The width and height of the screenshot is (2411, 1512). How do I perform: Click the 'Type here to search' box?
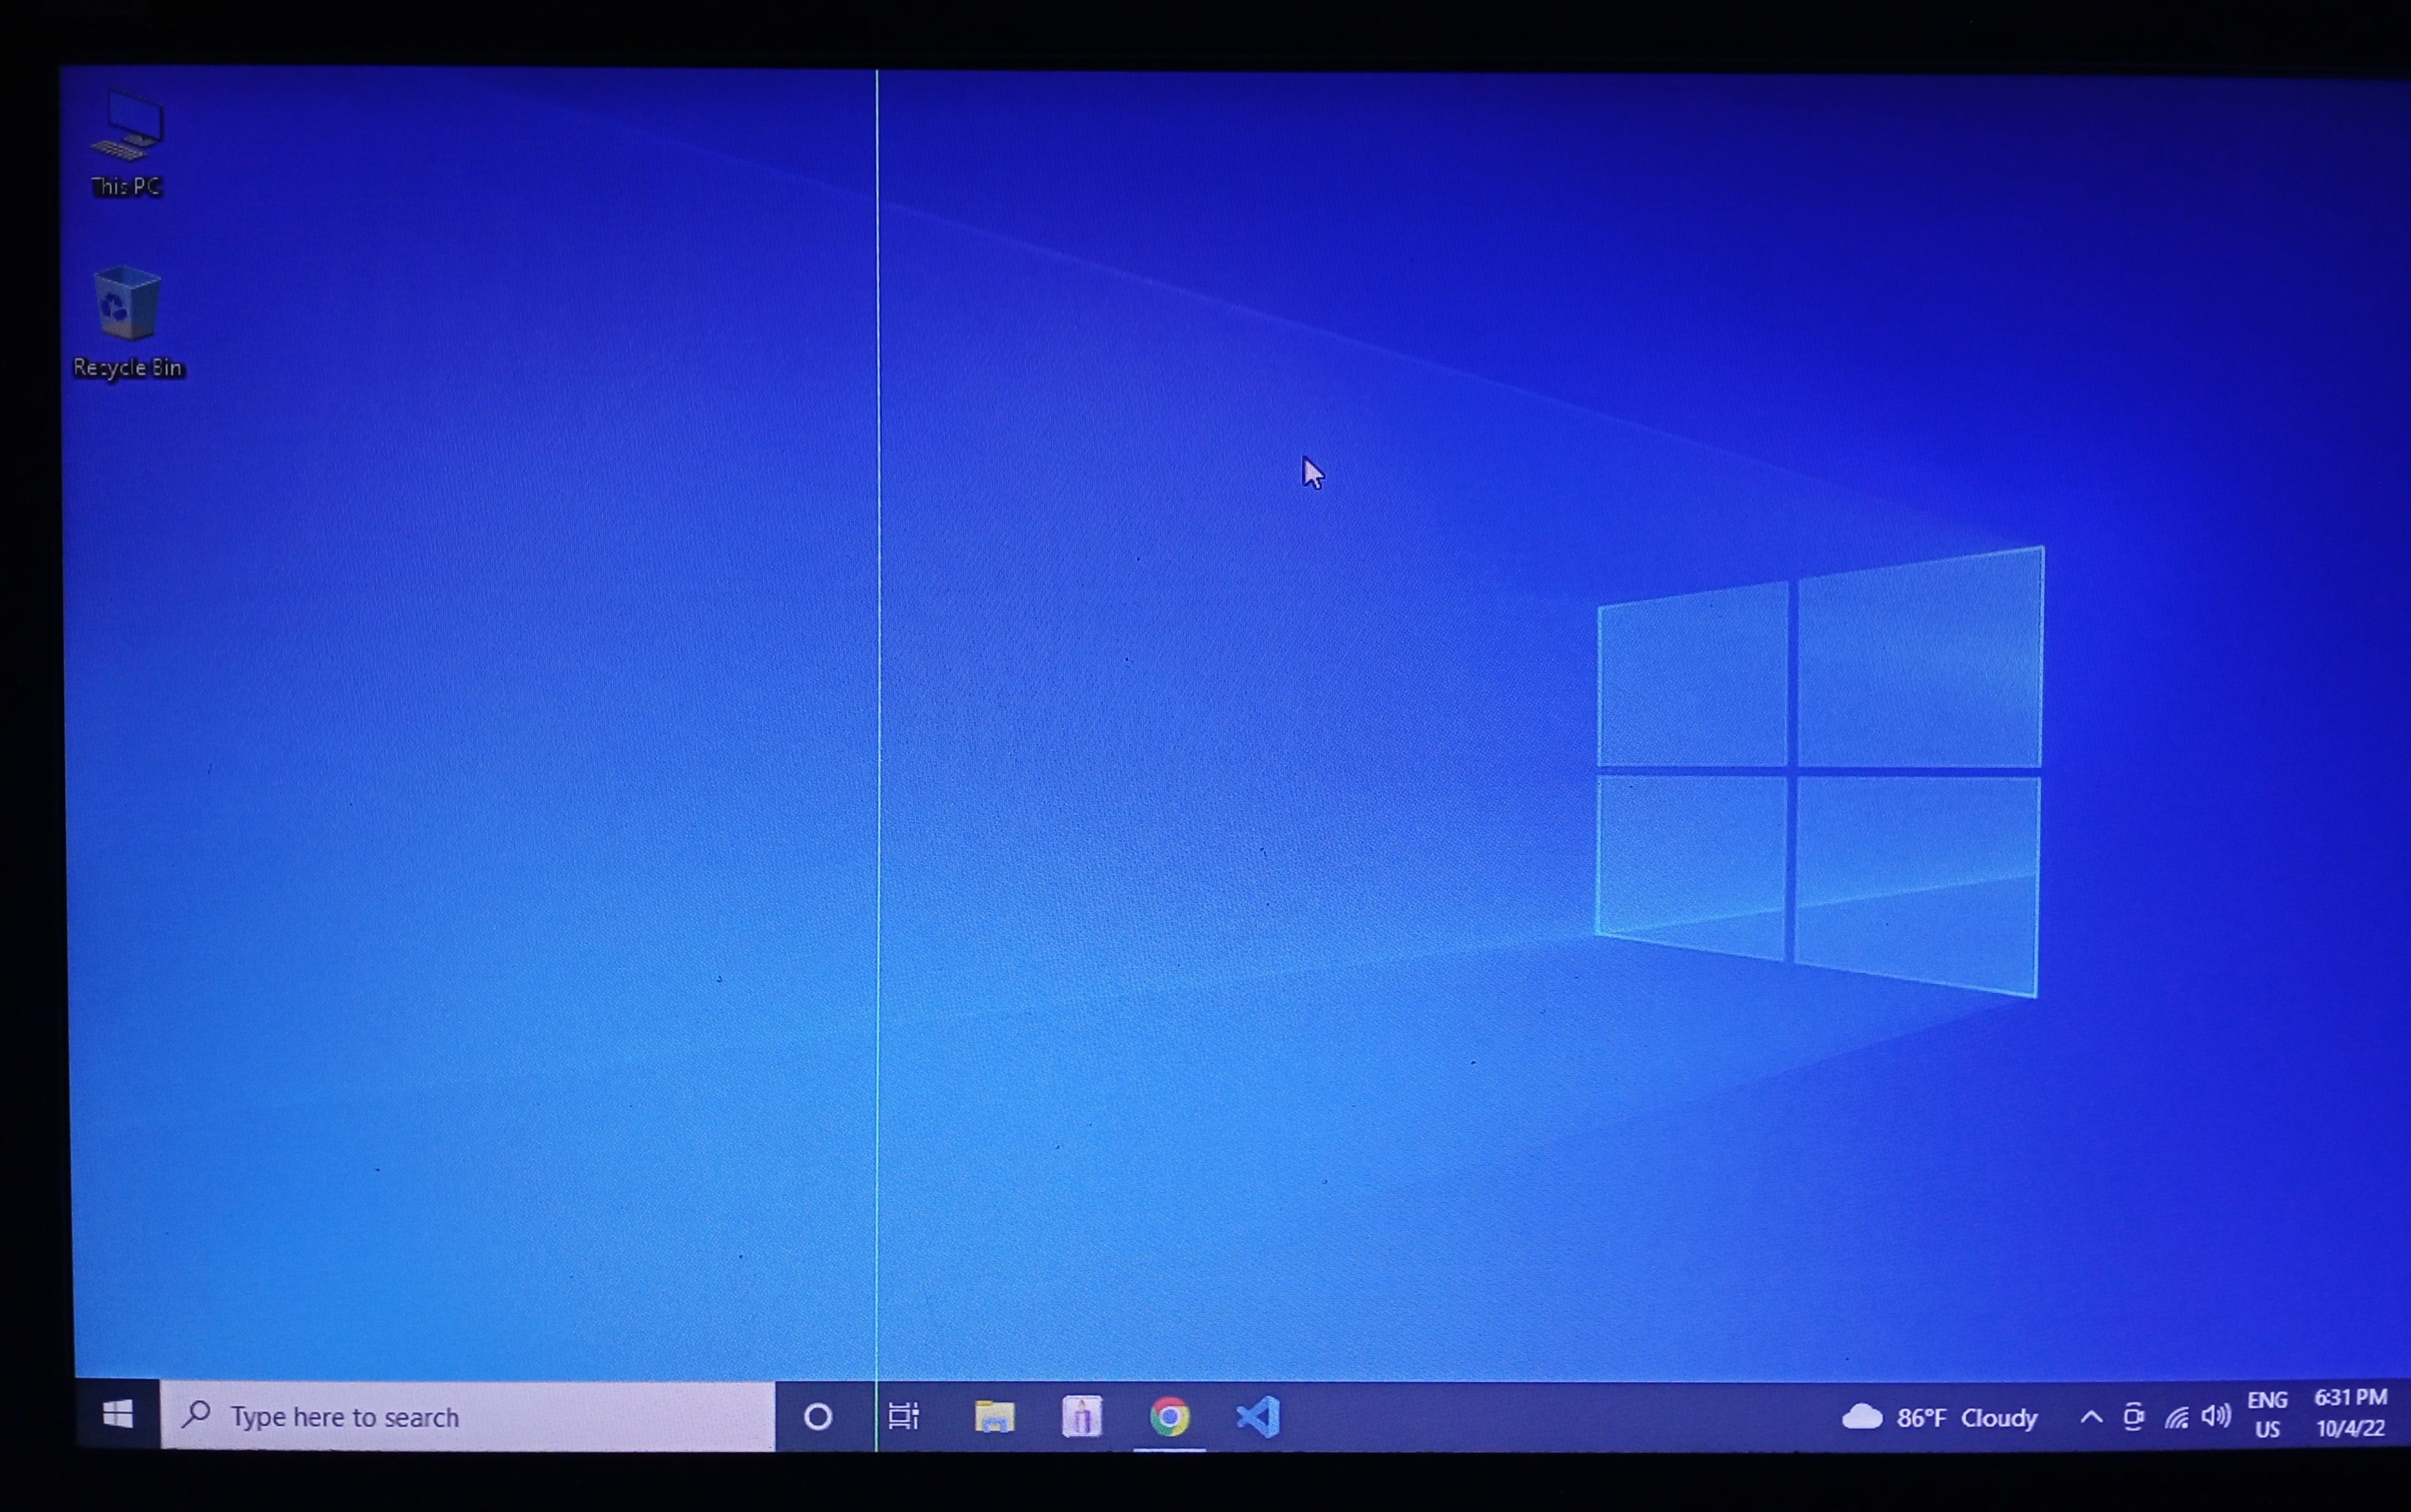coord(467,1416)
